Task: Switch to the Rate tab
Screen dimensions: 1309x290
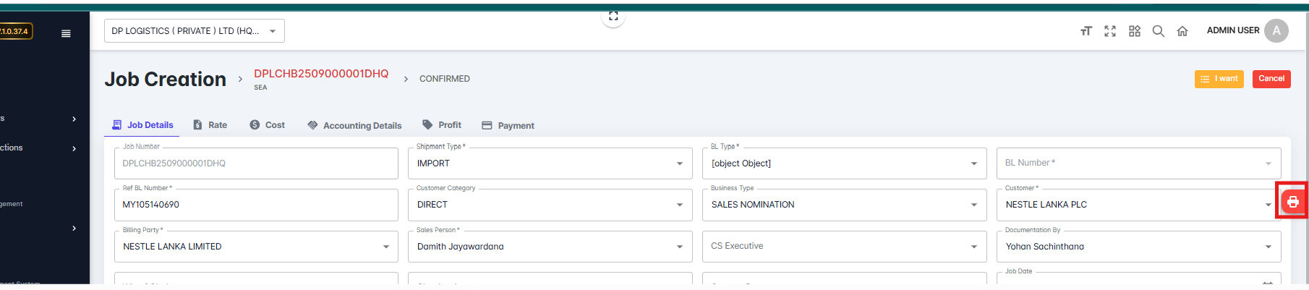Action: coord(210,125)
